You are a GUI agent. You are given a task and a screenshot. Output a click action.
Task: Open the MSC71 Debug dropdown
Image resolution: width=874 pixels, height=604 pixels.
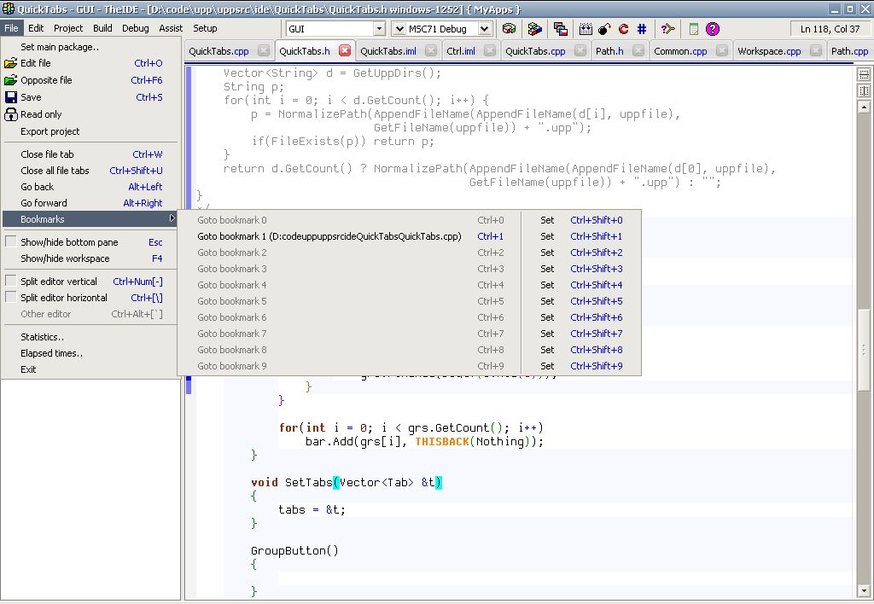click(x=485, y=29)
